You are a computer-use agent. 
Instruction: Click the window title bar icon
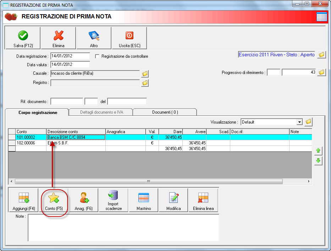point(5,5)
